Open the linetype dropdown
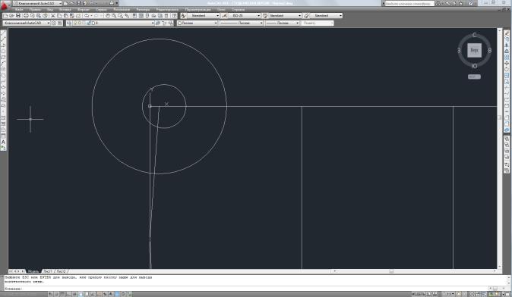This screenshot has height=297, width=512. tap(242, 23)
